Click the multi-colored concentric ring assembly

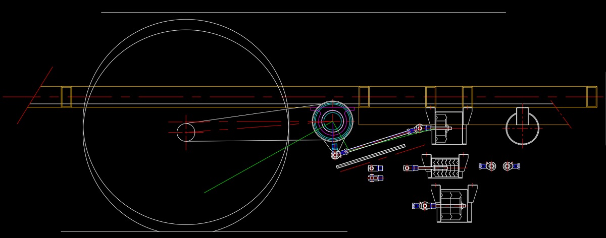click(x=332, y=121)
